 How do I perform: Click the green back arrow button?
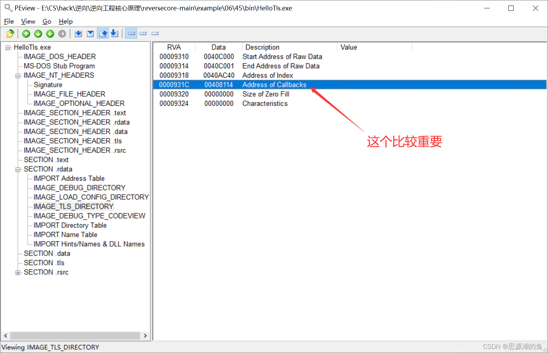pyautogui.click(x=50, y=34)
